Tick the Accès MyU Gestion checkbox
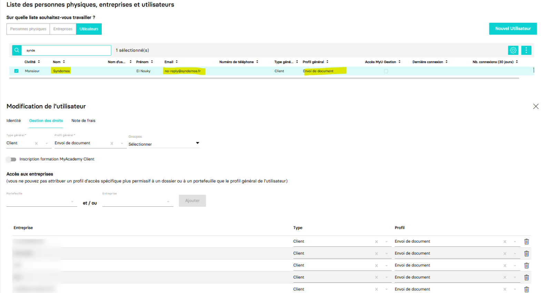This screenshot has height=293, width=541. click(386, 71)
